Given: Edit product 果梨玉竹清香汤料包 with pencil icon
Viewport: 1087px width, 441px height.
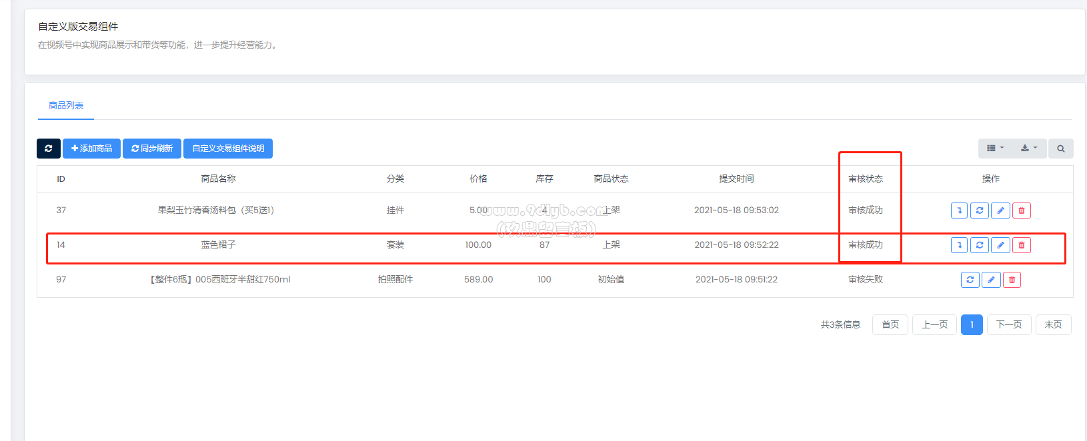Looking at the screenshot, I should pyautogui.click(x=1000, y=211).
